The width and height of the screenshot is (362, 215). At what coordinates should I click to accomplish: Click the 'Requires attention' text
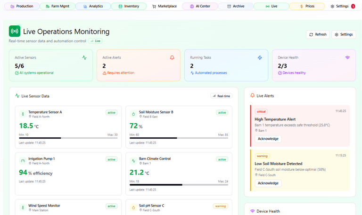pos(121,73)
